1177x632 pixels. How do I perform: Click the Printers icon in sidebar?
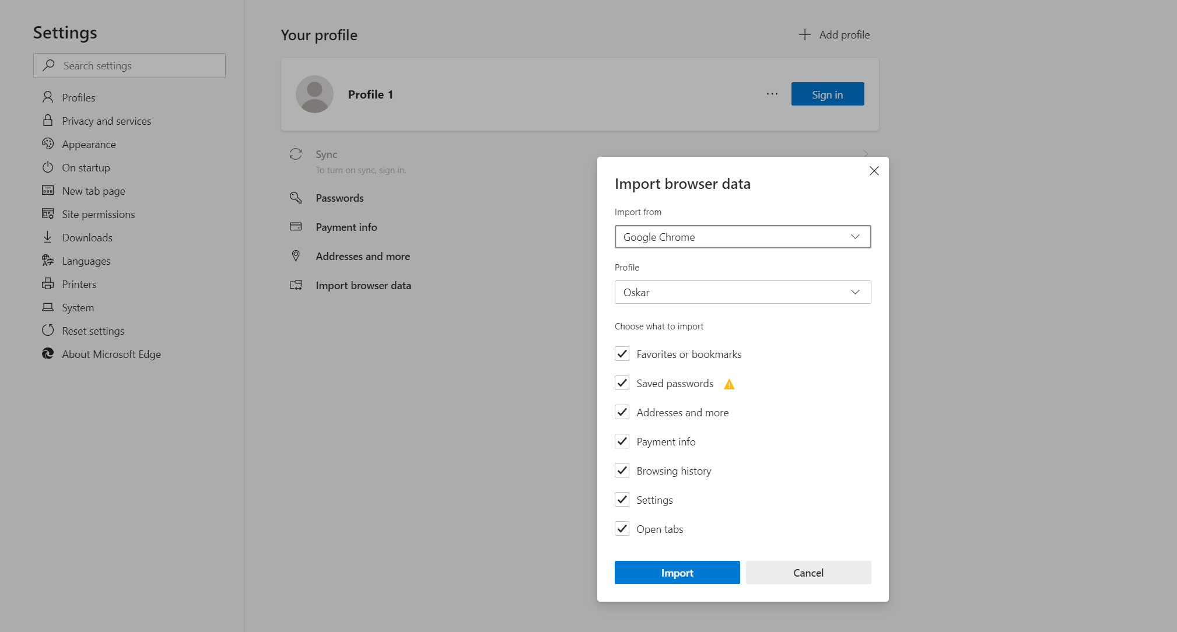(48, 284)
